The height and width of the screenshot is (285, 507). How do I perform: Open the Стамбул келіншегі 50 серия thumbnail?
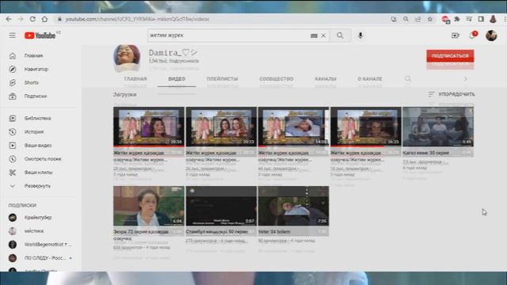221,206
